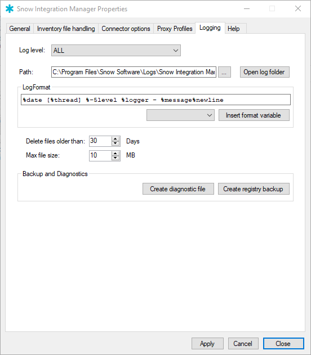Switch to the General tab
Screen dimensions: 311x355
click(20, 29)
